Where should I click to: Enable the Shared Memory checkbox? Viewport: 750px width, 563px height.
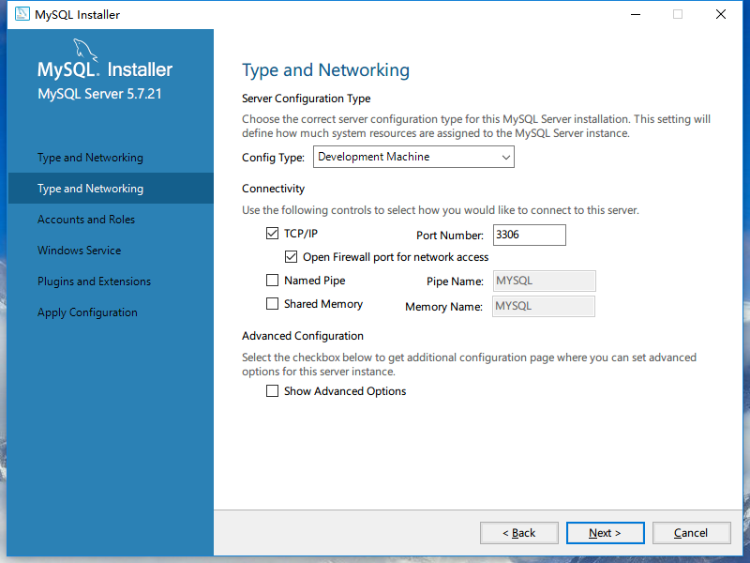tap(273, 304)
